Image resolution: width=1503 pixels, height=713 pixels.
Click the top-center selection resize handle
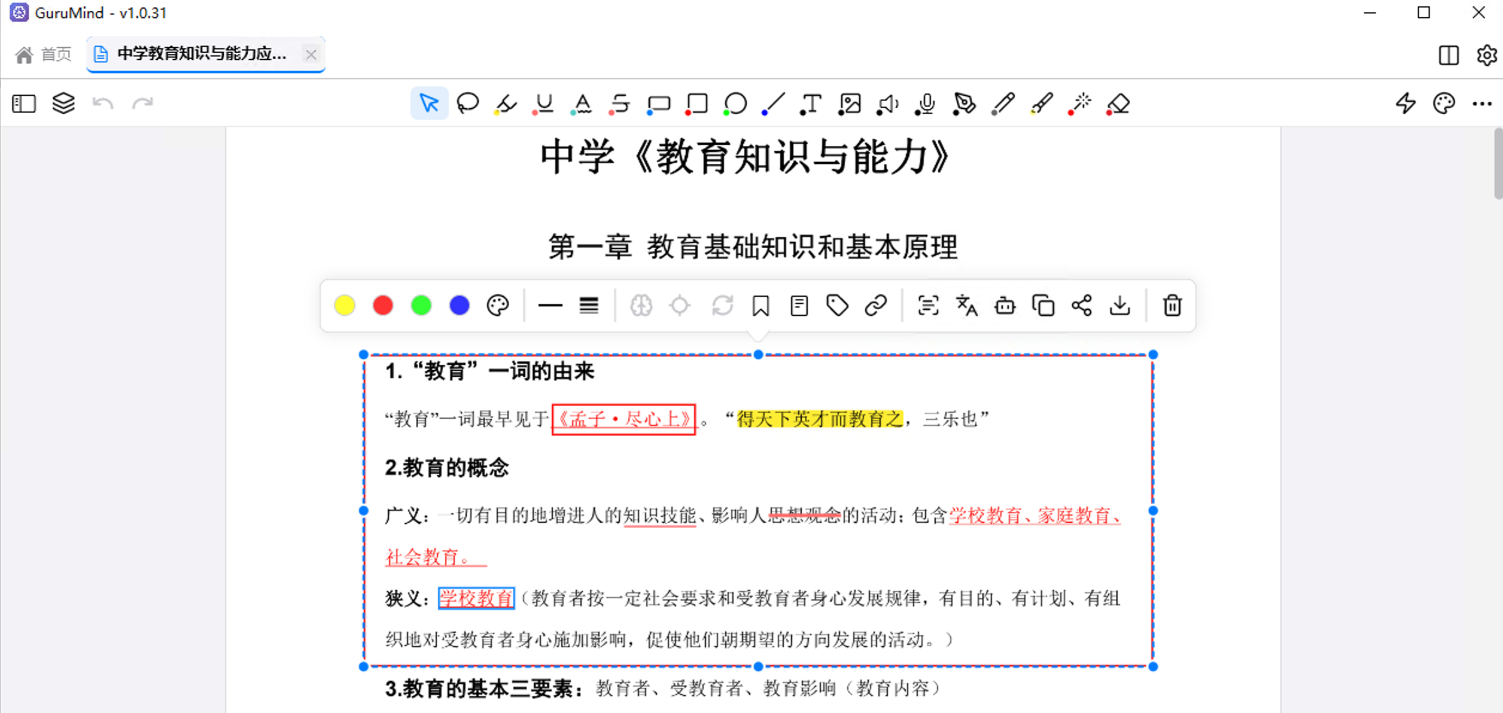pos(758,355)
